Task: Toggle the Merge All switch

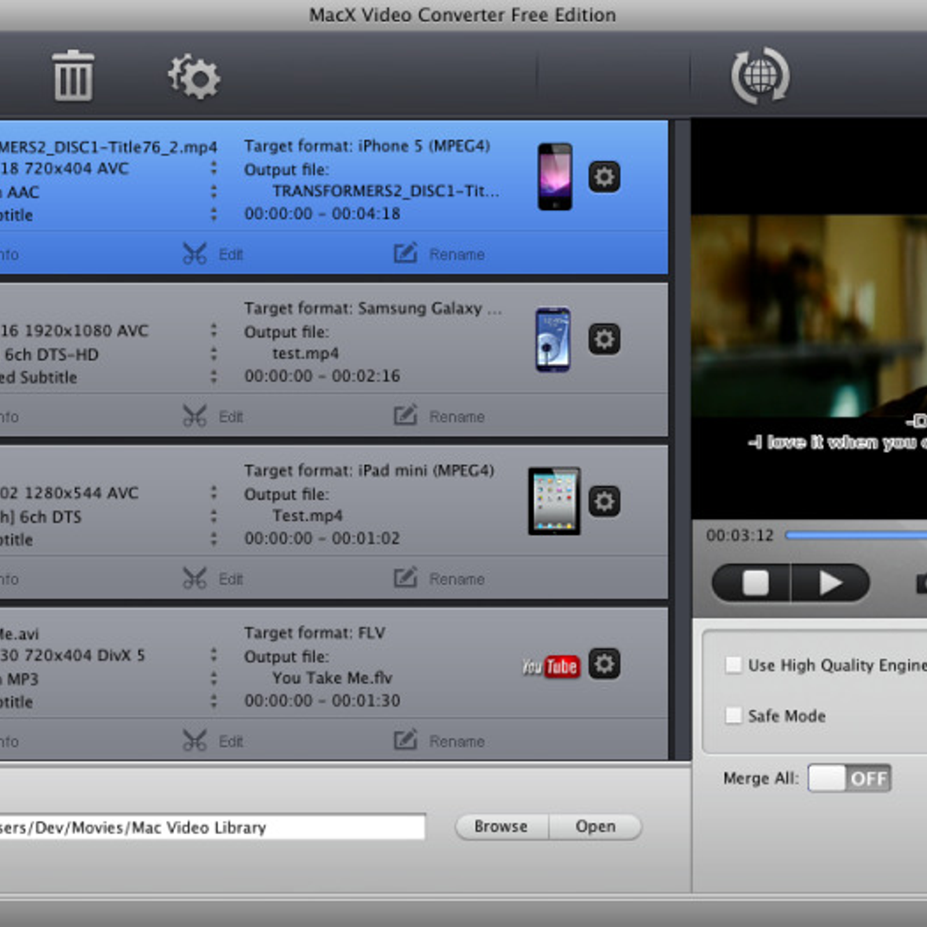Action: tap(849, 778)
